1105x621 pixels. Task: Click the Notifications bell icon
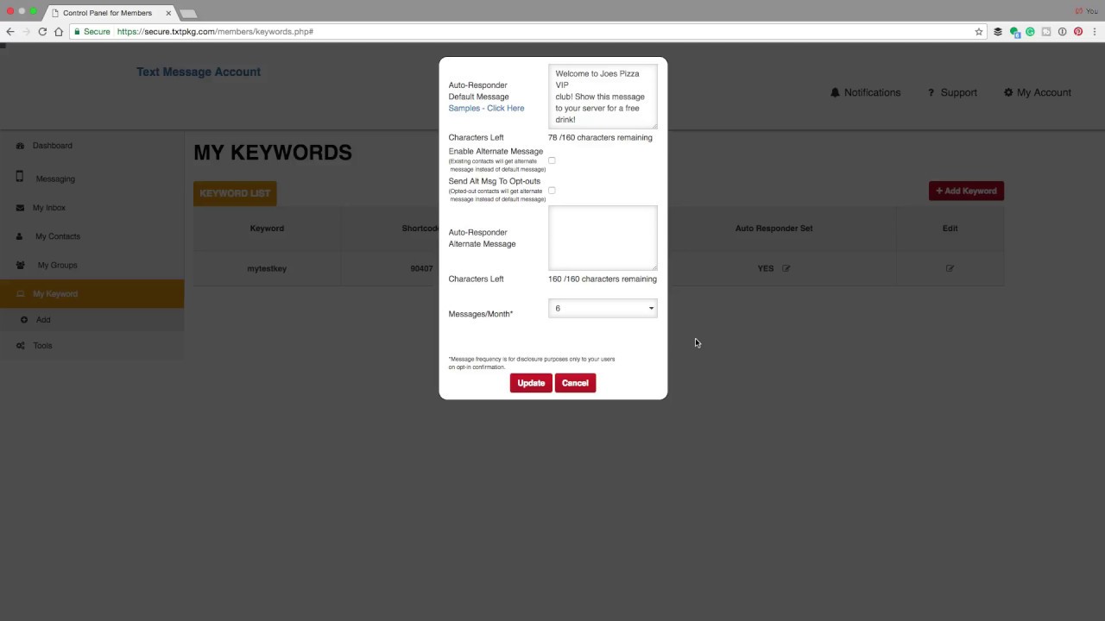click(x=835, y=92)
